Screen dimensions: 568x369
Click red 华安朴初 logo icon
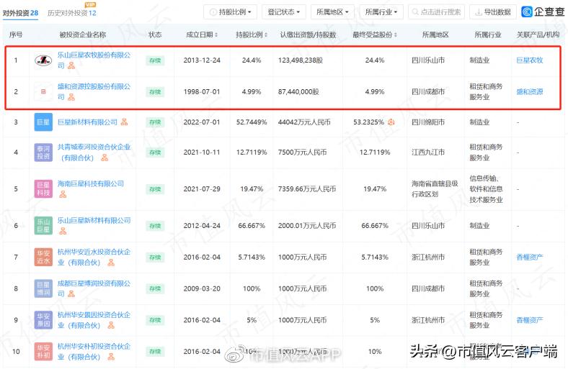coord(43,351)
